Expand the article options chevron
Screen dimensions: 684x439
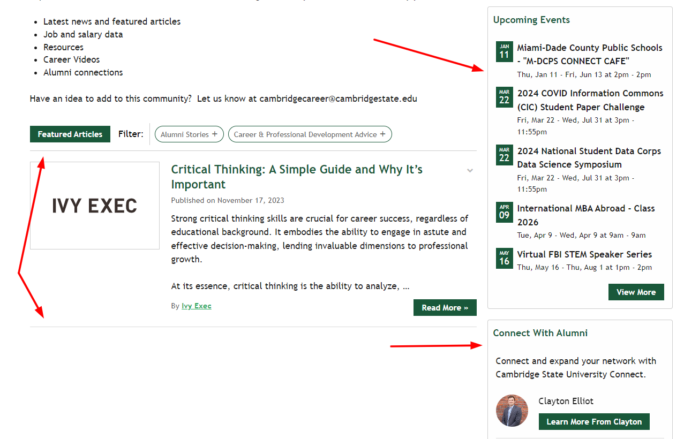(x=470, y=171)
